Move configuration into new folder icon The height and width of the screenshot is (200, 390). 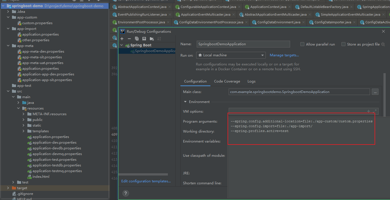[x=152, y=39]
